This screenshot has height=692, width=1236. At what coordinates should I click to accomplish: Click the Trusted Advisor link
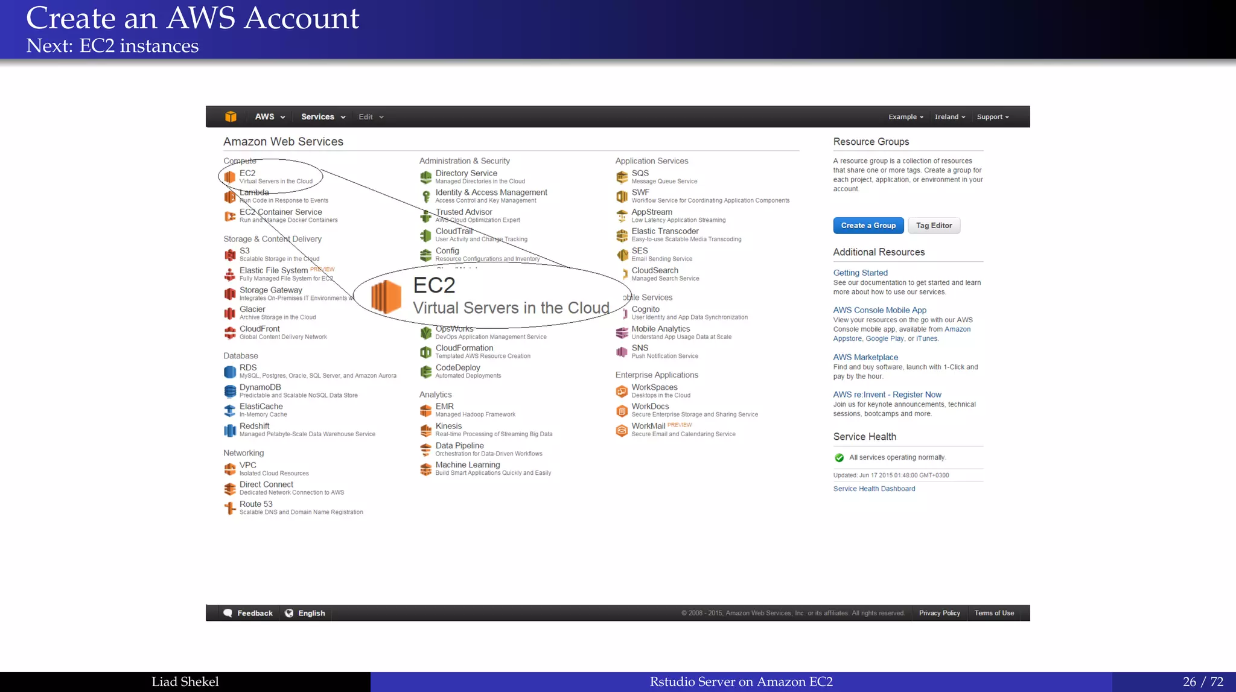pos(463,212)
